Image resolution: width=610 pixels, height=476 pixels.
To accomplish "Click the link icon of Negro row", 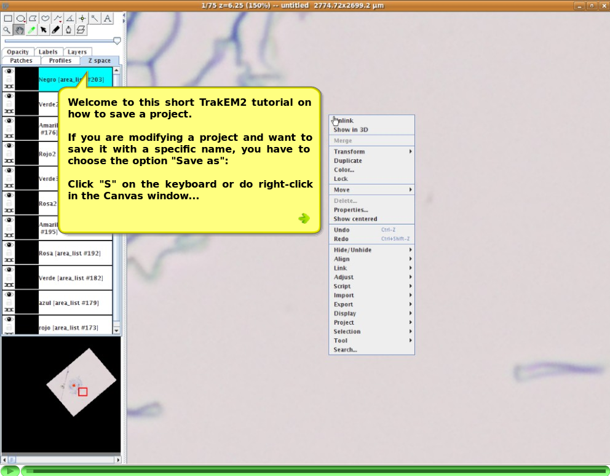I will tap(9, 86).
